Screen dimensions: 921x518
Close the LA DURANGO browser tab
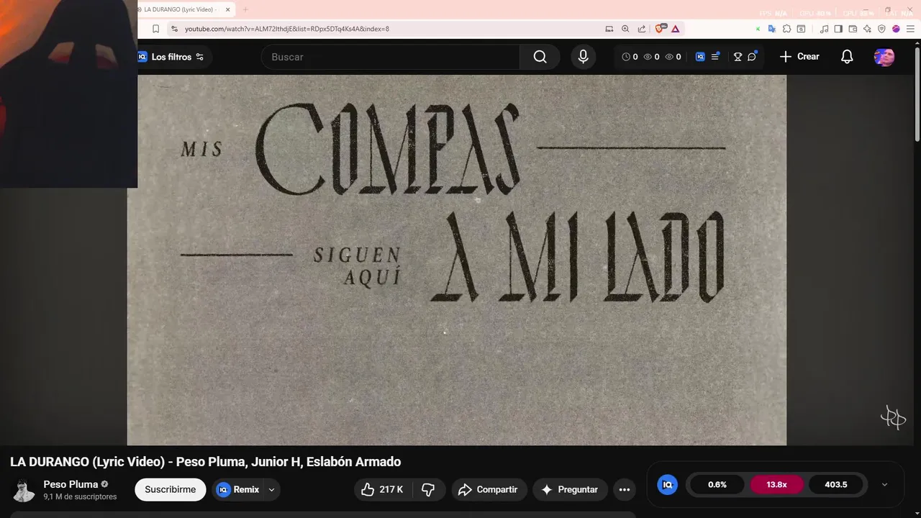click(x=228, y=9)
